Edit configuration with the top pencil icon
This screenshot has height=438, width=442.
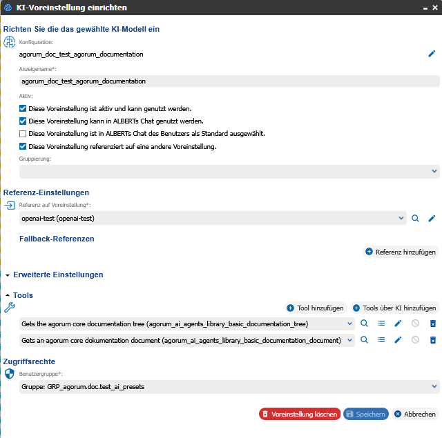pos(432,54)
